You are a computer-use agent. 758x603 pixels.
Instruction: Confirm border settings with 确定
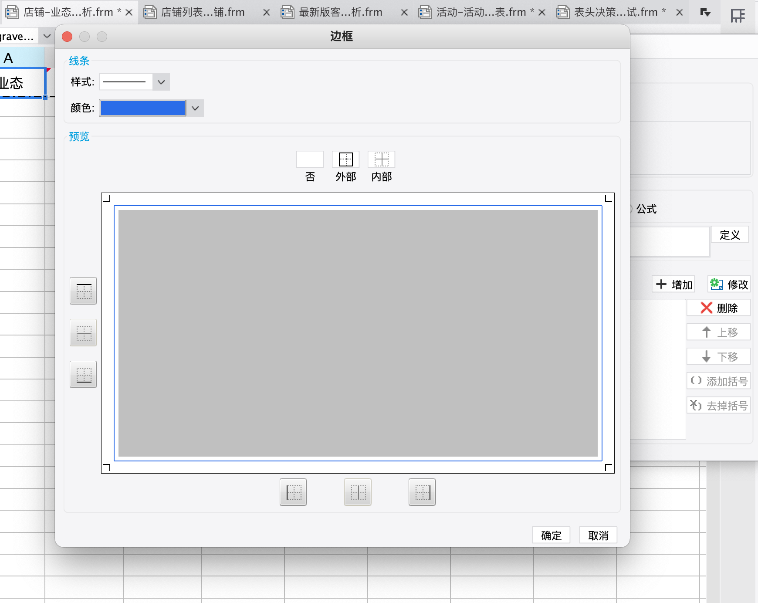[x=551, y=535]
